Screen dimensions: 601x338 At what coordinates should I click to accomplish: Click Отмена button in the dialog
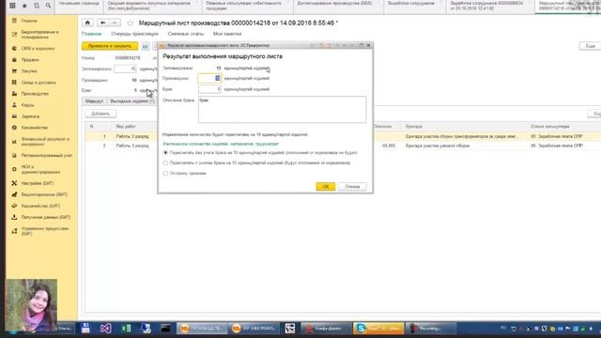(352, 187)
